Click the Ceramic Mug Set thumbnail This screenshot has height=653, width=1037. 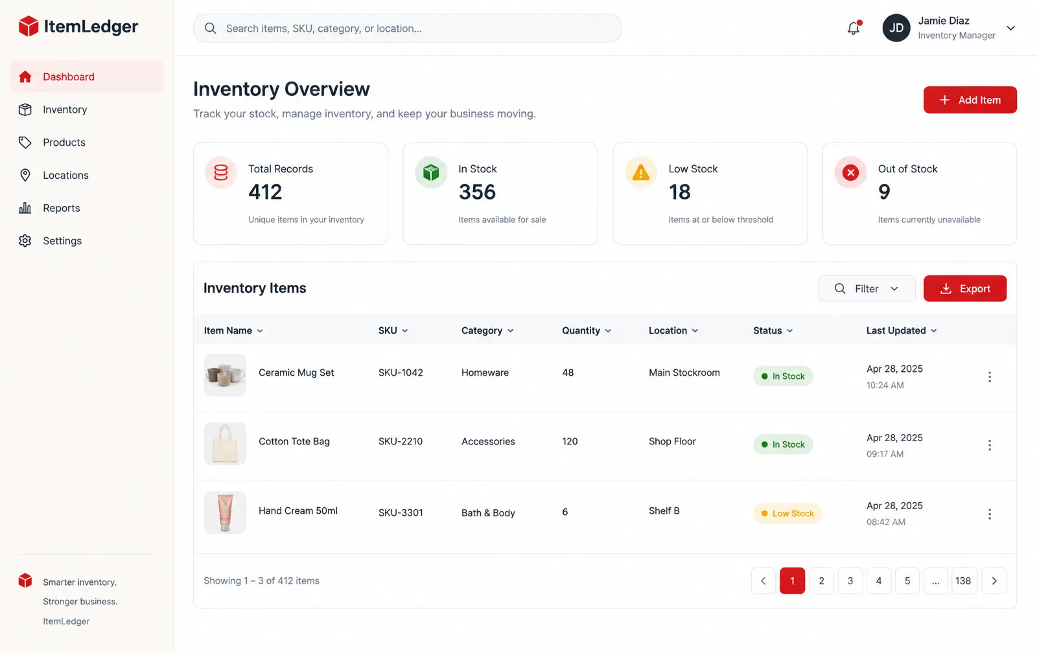pyautogui.click(x=225, y=375)
